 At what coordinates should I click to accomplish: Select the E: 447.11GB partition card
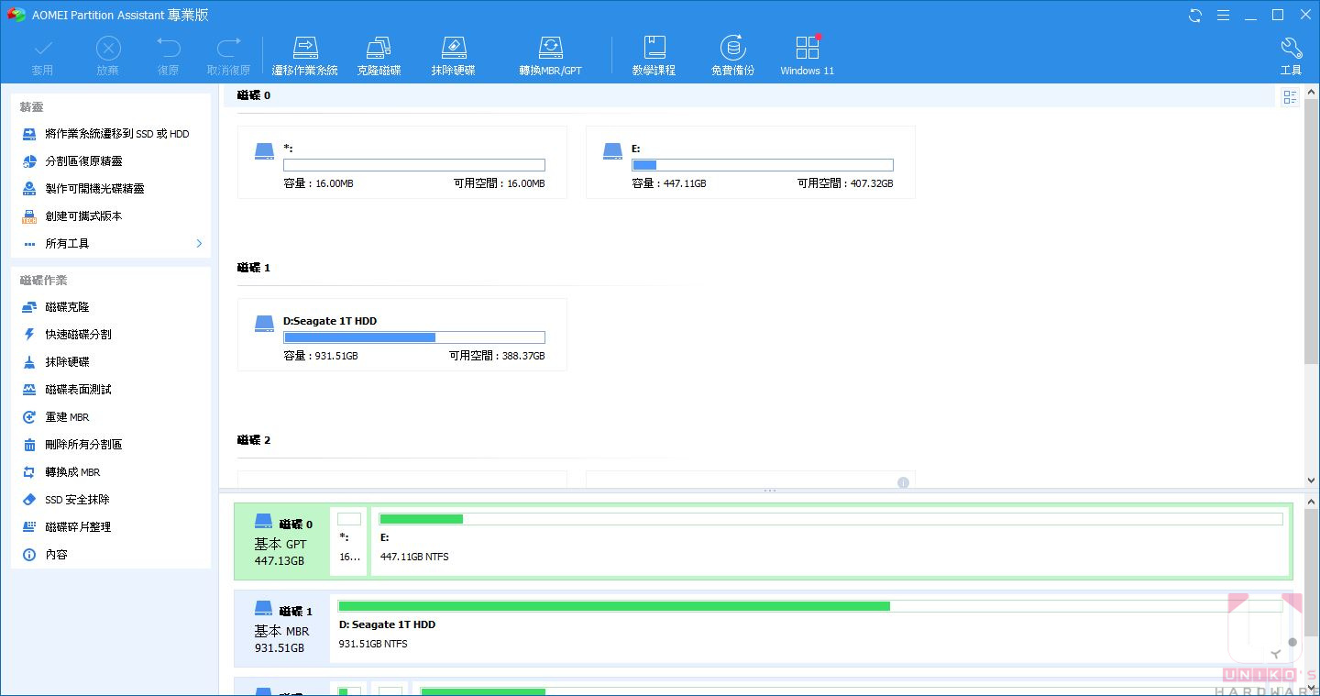751,162
